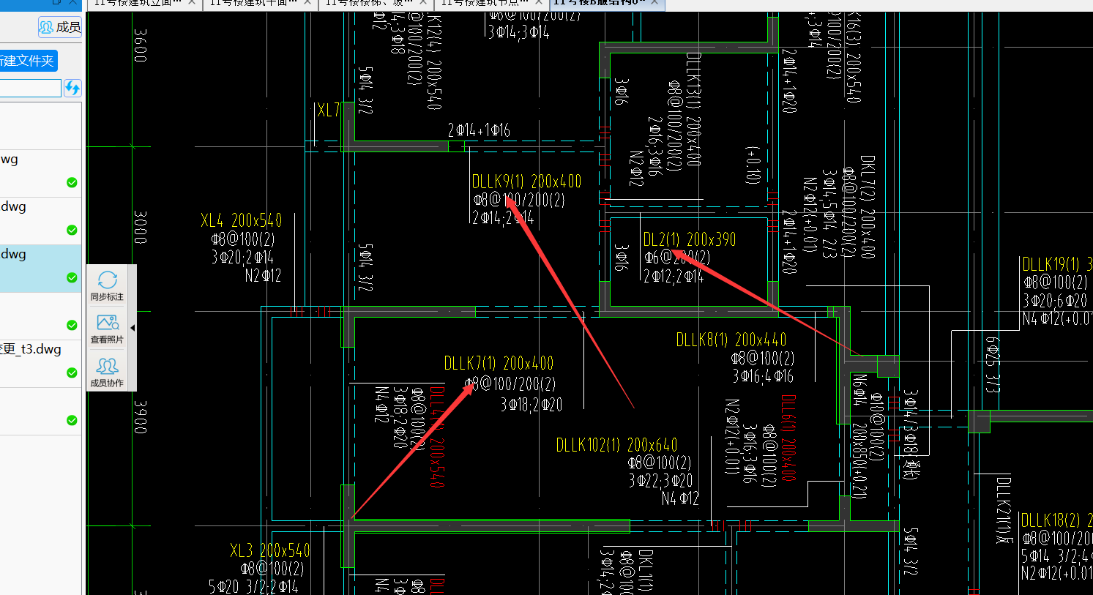The height and width of the screenshot is (595, 1093).
Task: Select the beam label XL4 200x540
Action: (241, 220)
